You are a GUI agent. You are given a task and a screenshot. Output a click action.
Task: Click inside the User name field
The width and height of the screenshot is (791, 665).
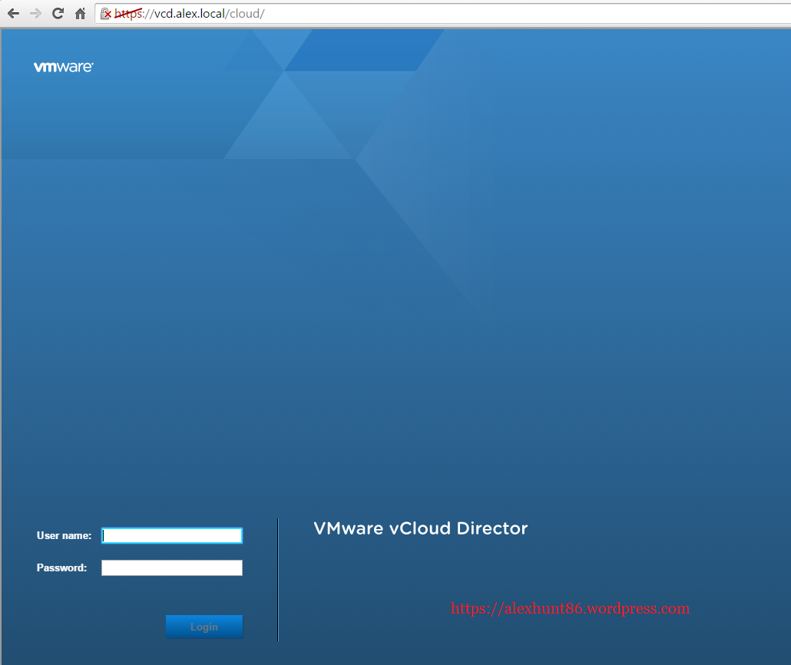171,535
